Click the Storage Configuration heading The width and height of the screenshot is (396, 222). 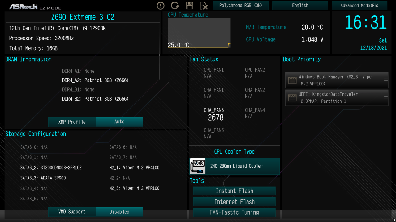point(36,134)
